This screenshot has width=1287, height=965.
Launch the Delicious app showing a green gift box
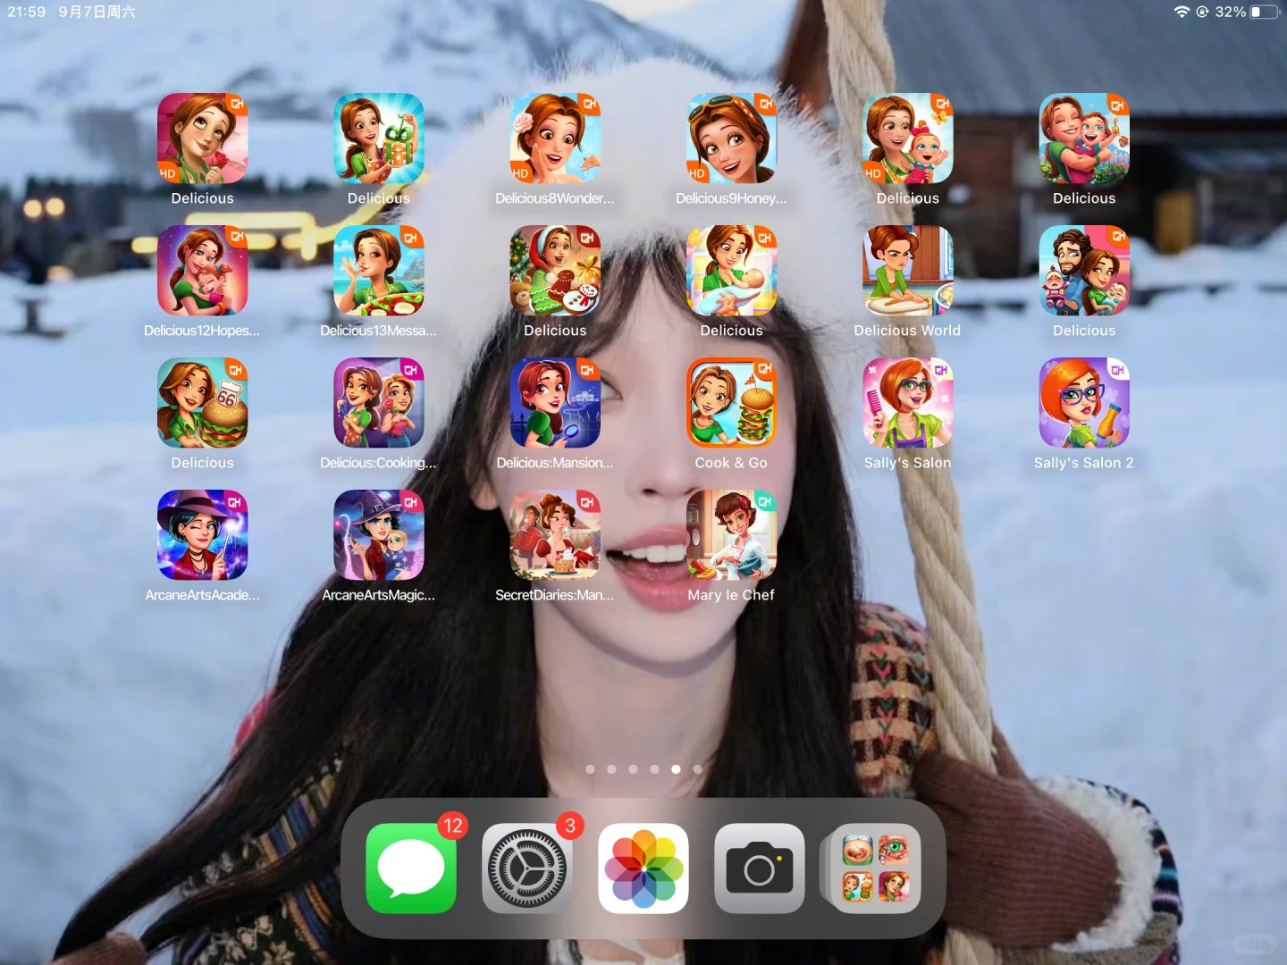coord(379,138)
